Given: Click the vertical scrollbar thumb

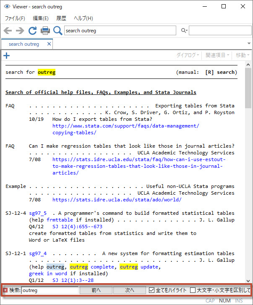Looking at the screenshot, I should [248, 88].
